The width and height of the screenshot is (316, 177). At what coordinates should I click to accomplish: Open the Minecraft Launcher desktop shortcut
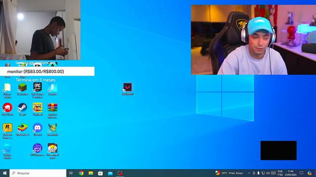click(x=22, y=89)
